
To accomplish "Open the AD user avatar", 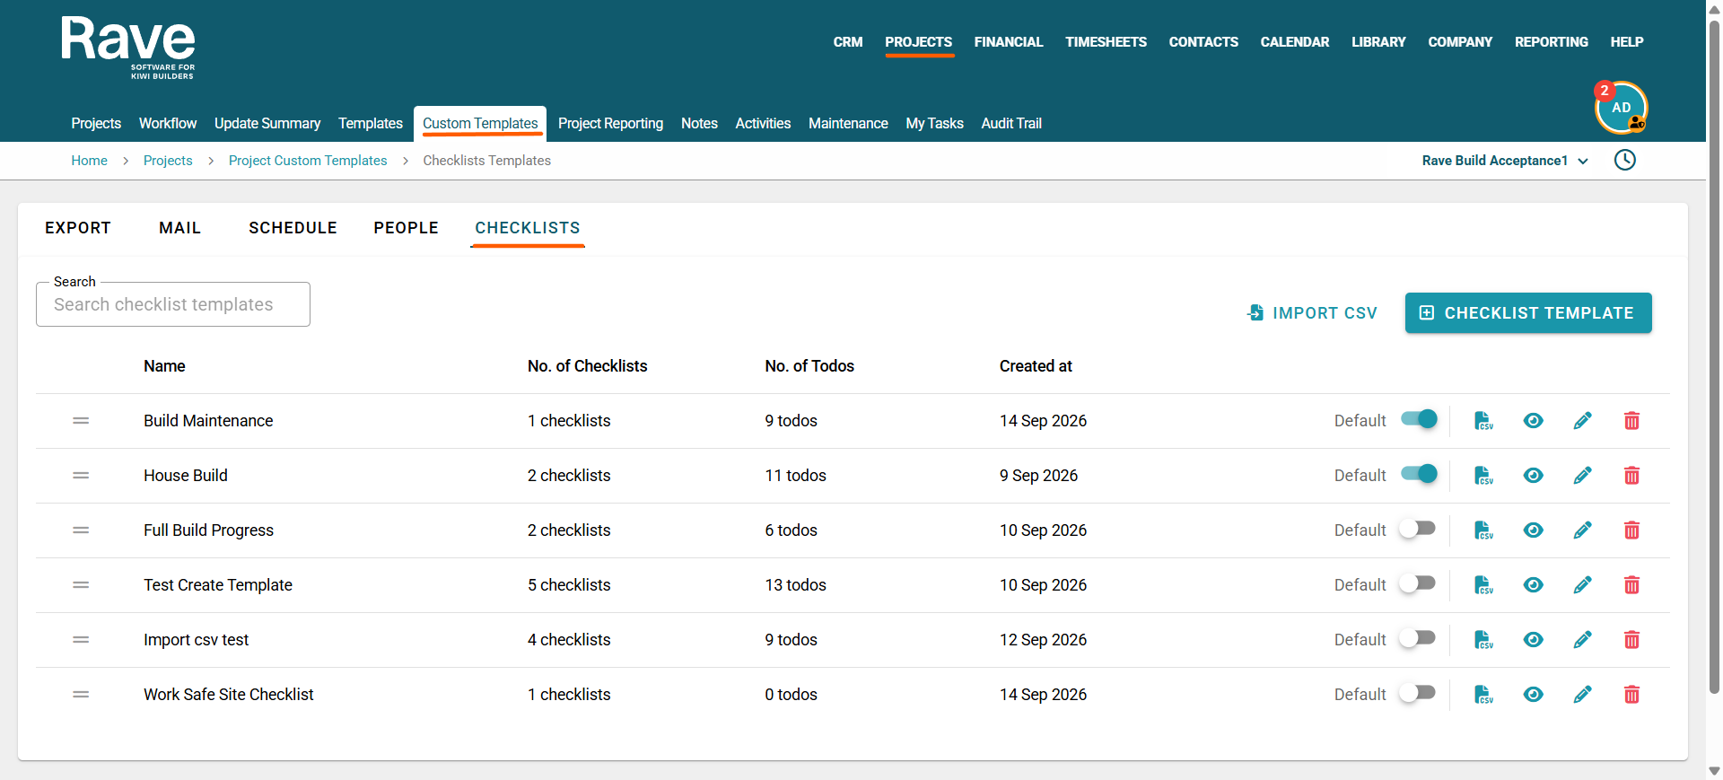I will tap(1621, 108).
